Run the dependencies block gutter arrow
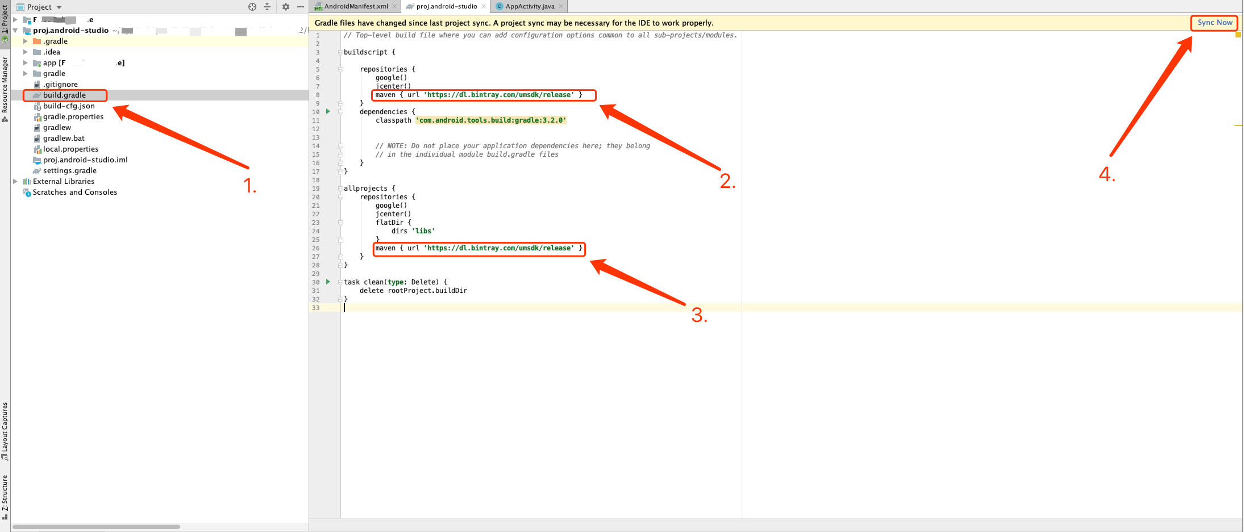 tap(328, 112)
